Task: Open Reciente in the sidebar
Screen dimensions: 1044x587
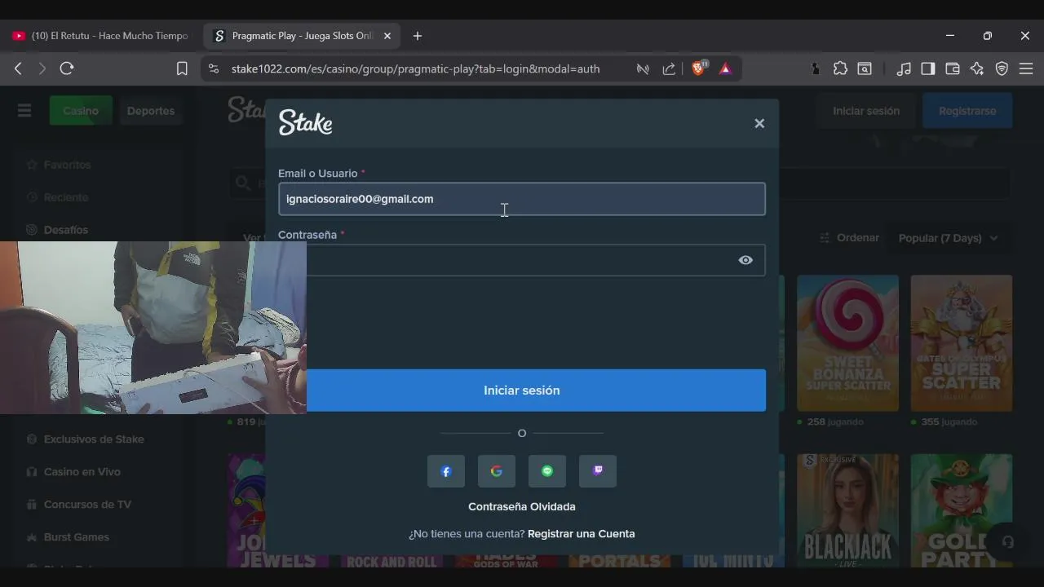Action: 65,197
